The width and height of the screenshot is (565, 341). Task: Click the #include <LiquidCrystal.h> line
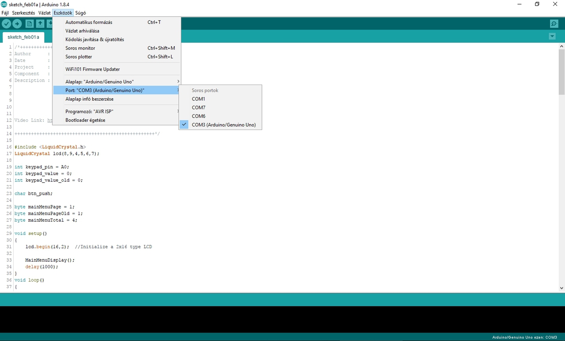pyautogui.click(x=50, y=147)
